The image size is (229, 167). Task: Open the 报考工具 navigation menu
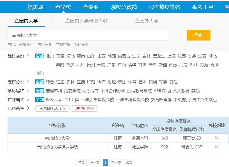pos(203,7)
